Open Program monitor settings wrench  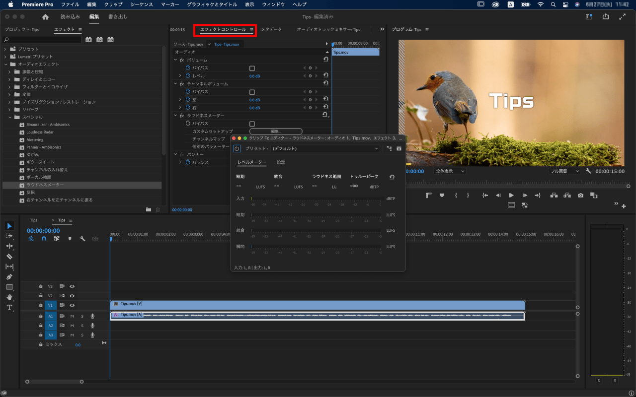tap(588, 171)
